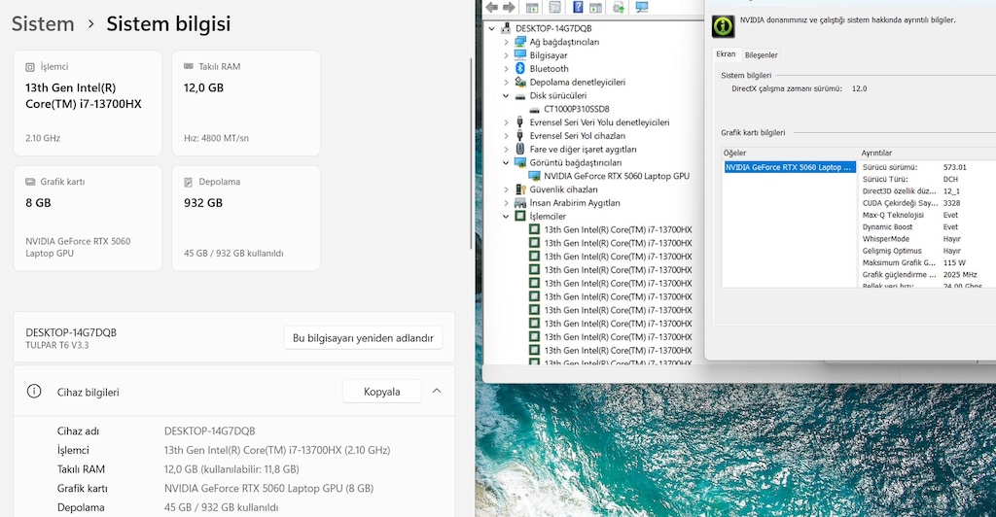The image size is (996, 517).
Task: Click the Takılı RAM icon on card
Action: coord(188,66)
